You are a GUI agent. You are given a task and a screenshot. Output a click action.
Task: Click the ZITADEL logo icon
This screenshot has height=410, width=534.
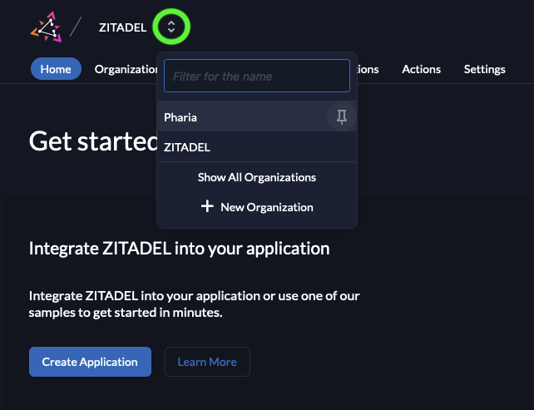46,27
